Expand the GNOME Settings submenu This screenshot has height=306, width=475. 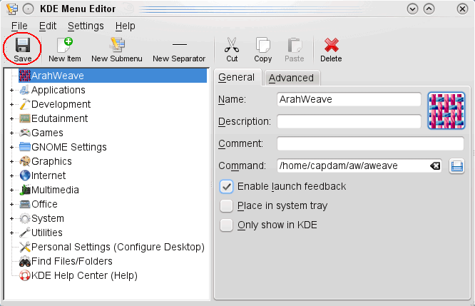[11, 147]
